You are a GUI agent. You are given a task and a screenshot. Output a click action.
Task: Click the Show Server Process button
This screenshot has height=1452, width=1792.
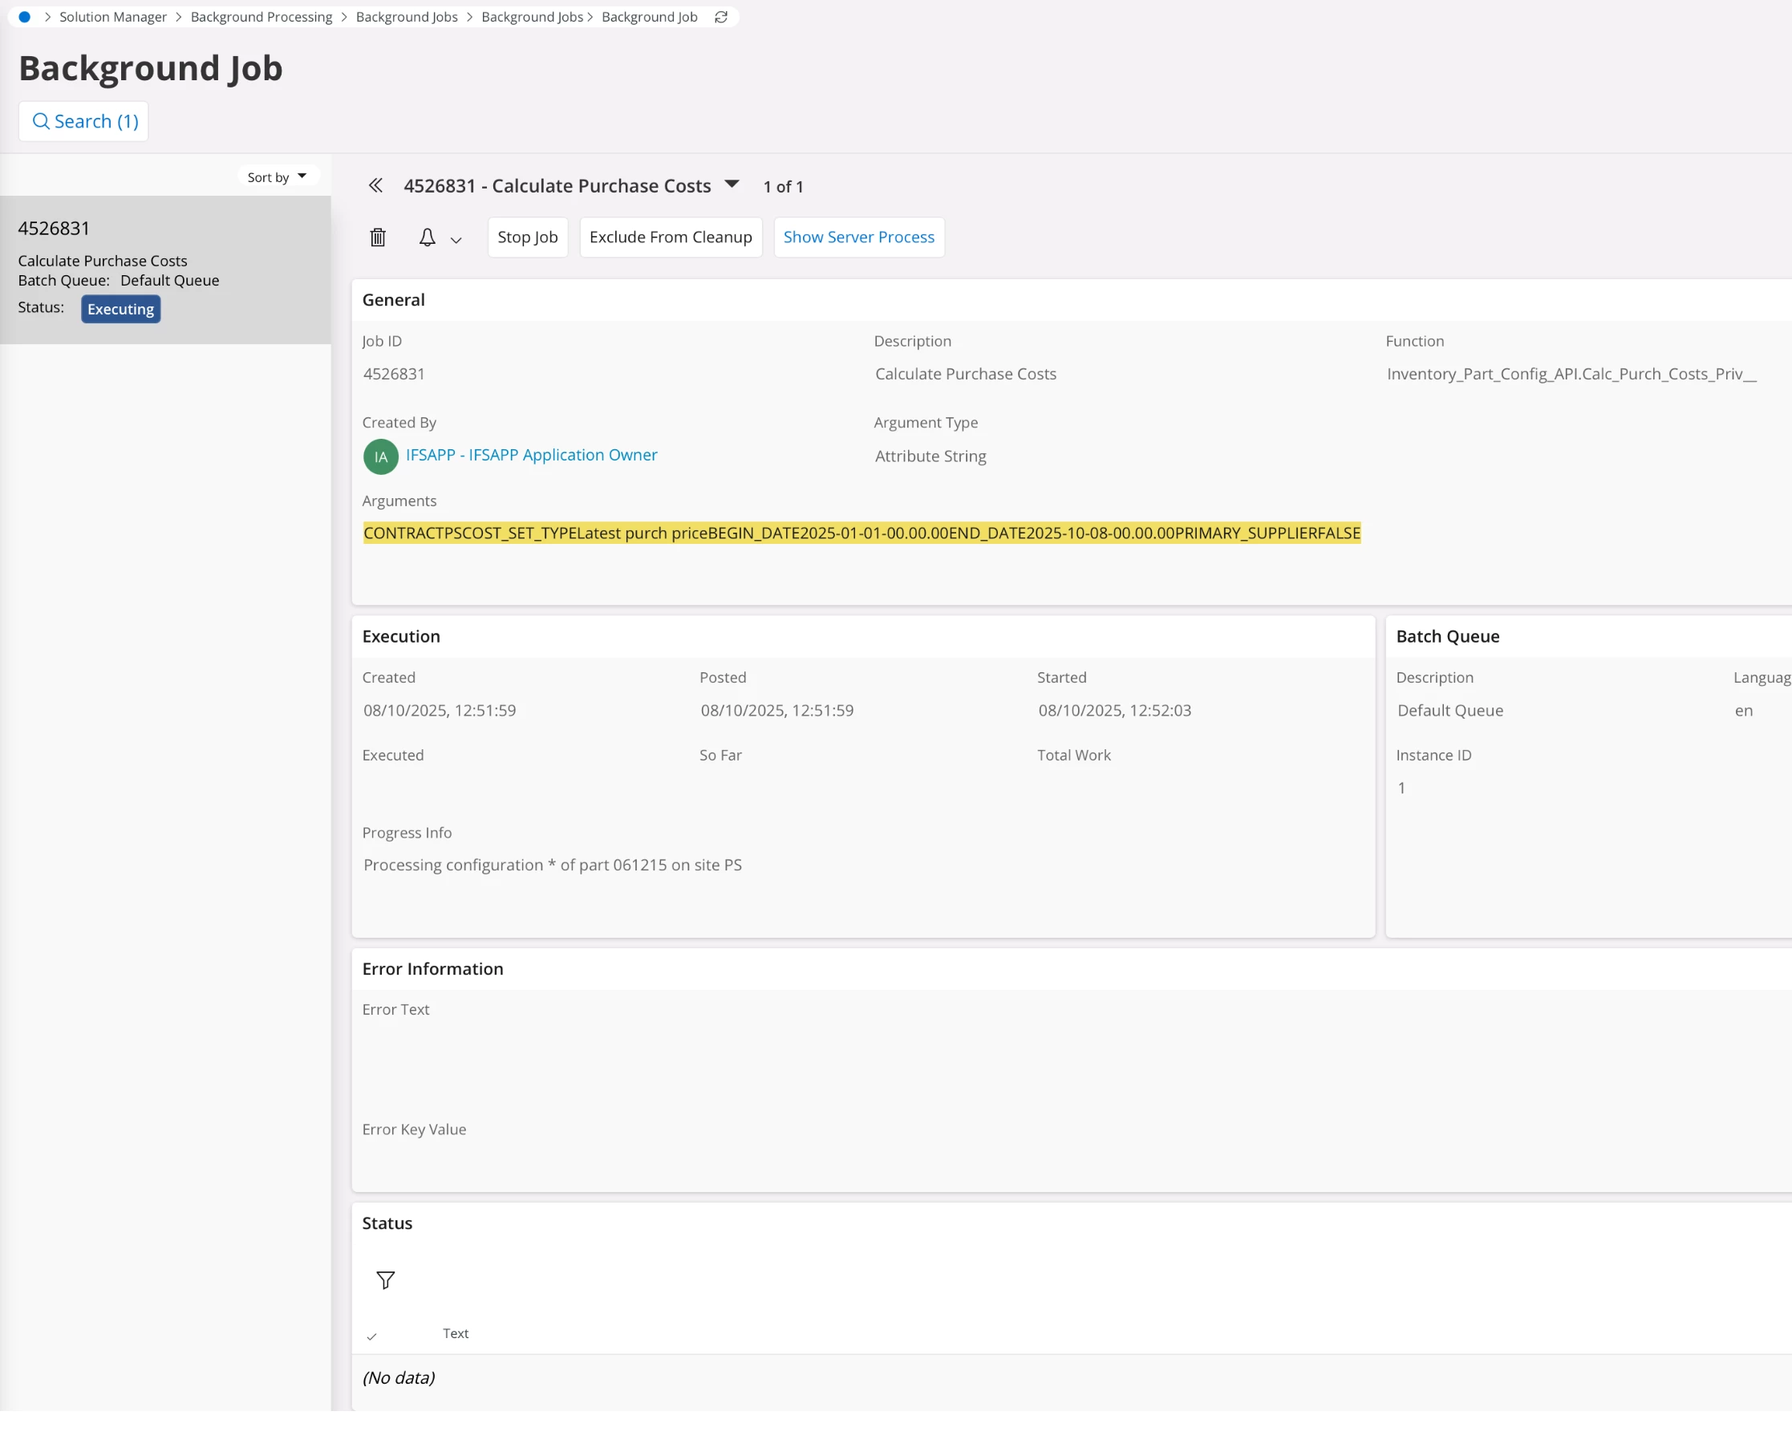(858, 237)
